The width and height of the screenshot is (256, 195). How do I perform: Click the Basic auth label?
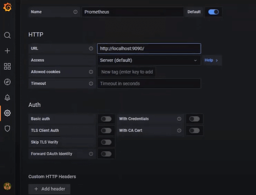[41, 119]
